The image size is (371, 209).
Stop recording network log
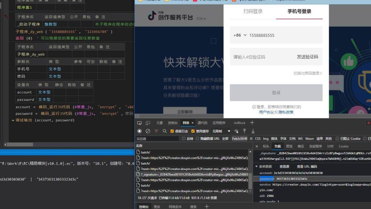[x=140, y=131]
